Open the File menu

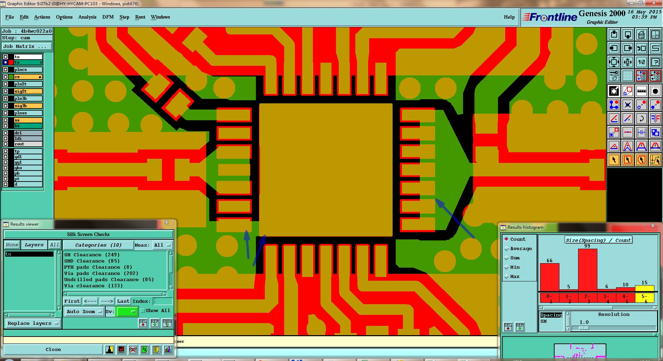coord(10,17)
